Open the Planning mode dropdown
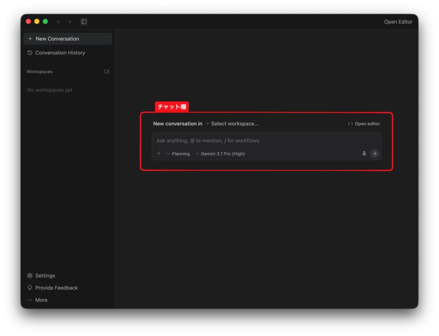Image resolution: width=439 pixels, height=336 pixels. click(x=178, y=154)
